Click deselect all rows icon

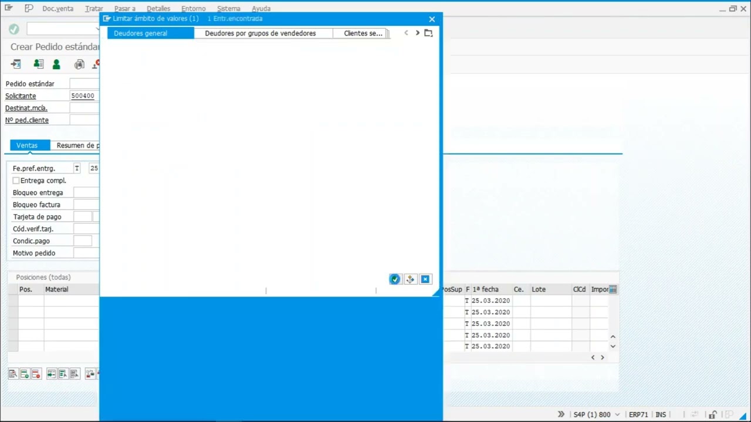pos(75,374)
